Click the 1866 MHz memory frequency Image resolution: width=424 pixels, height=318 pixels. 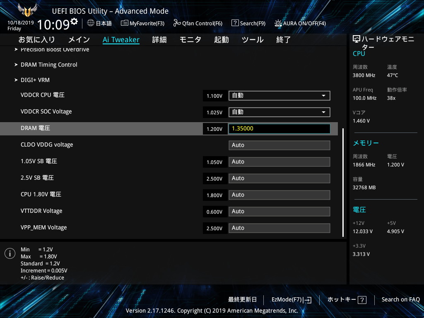(x=364, y=165)
